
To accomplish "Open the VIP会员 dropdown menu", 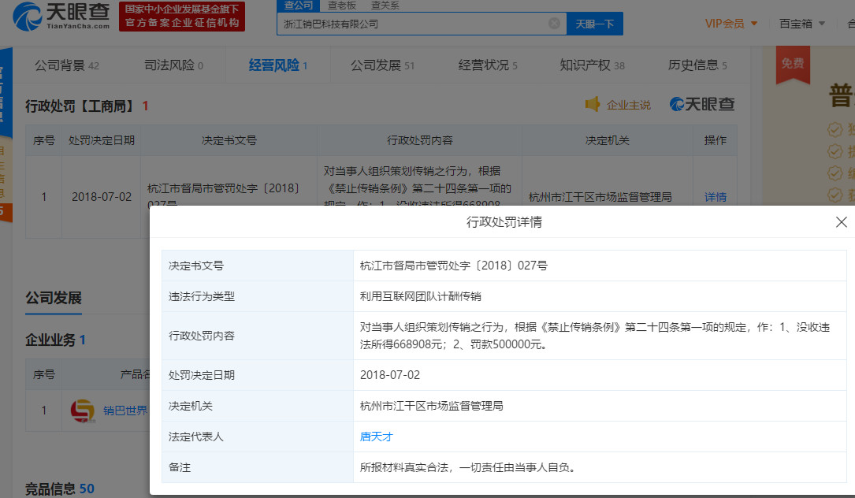I will [x=730, y=24].
